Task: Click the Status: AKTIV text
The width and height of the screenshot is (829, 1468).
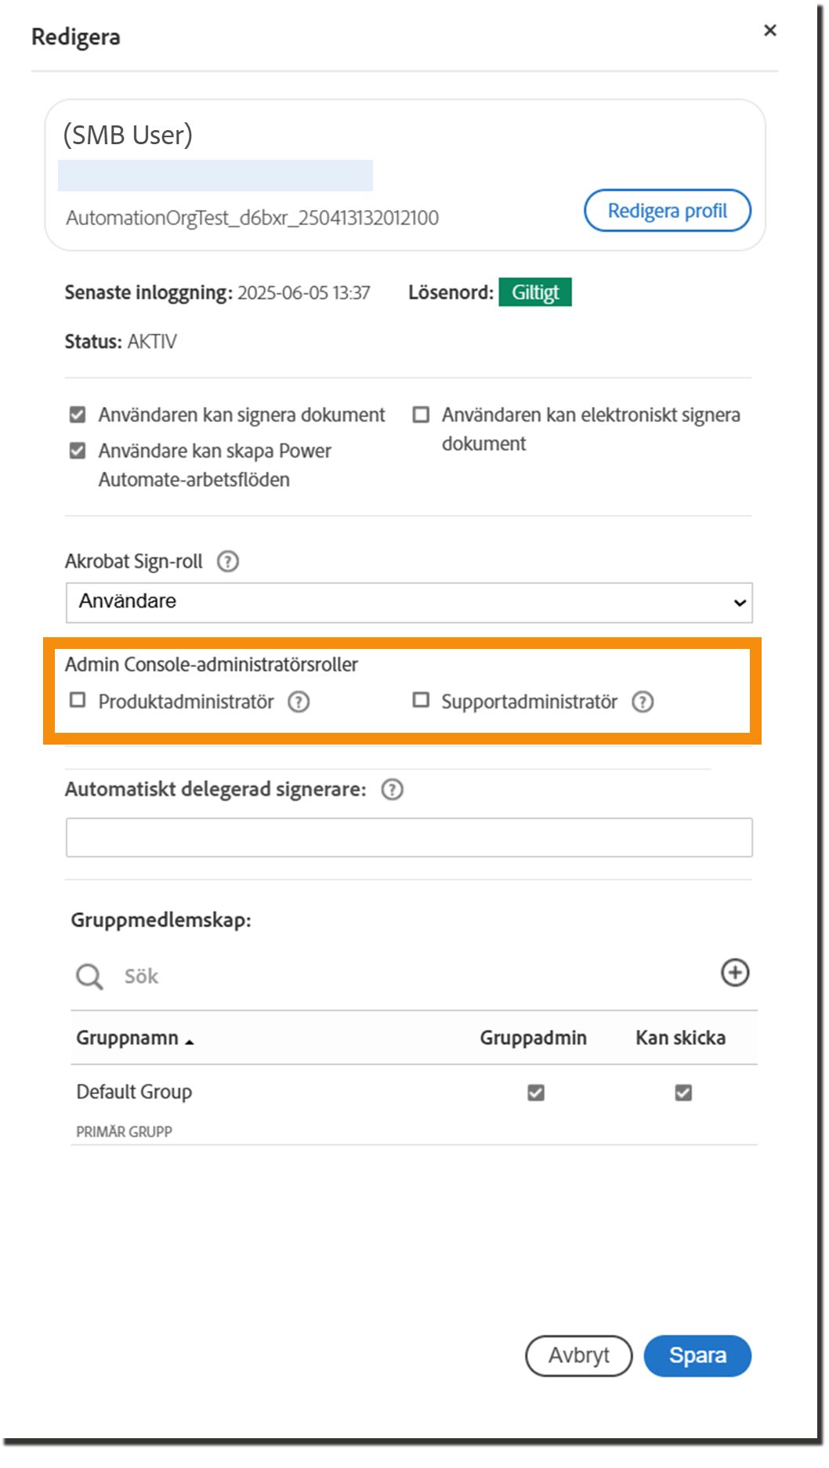Action: 121,342
